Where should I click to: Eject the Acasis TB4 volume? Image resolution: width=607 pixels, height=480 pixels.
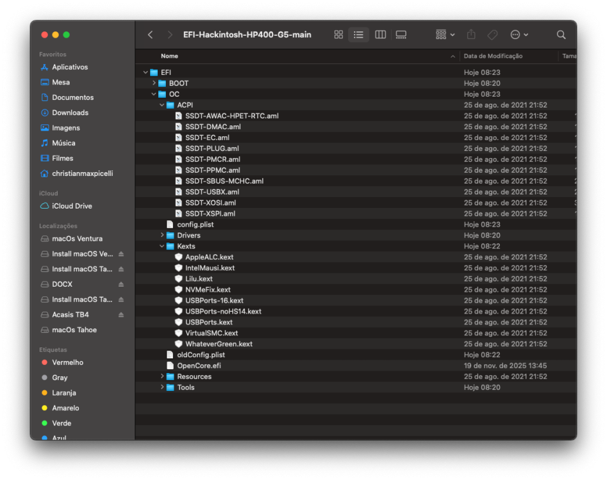click(121, 315)
